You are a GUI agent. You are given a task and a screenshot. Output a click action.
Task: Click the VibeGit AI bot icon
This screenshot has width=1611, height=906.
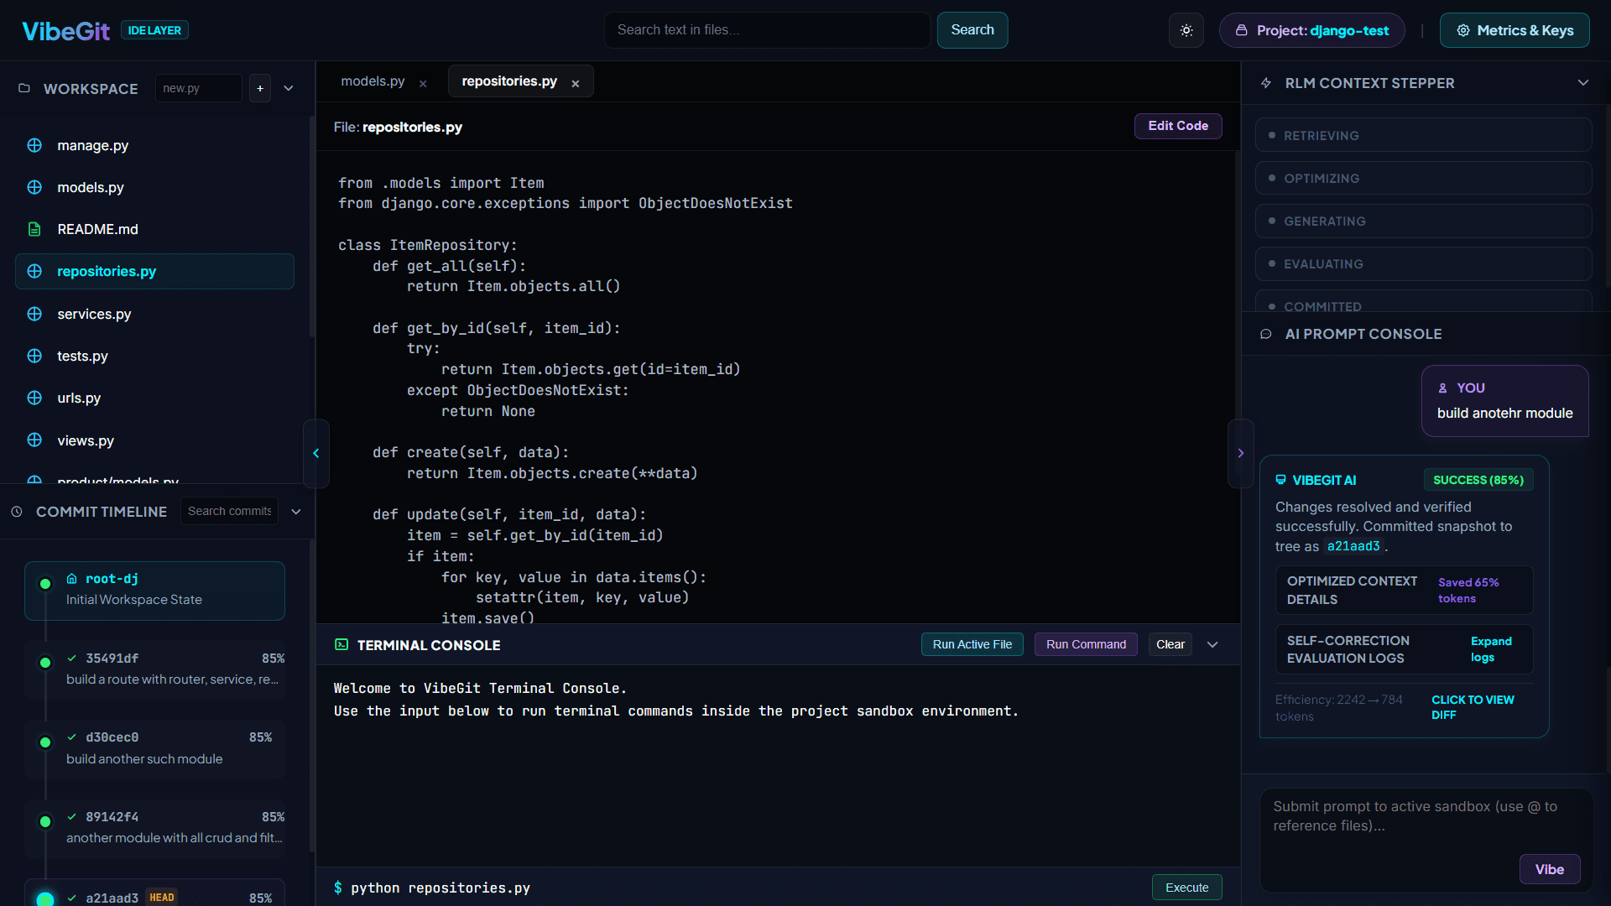[1280, 480]
